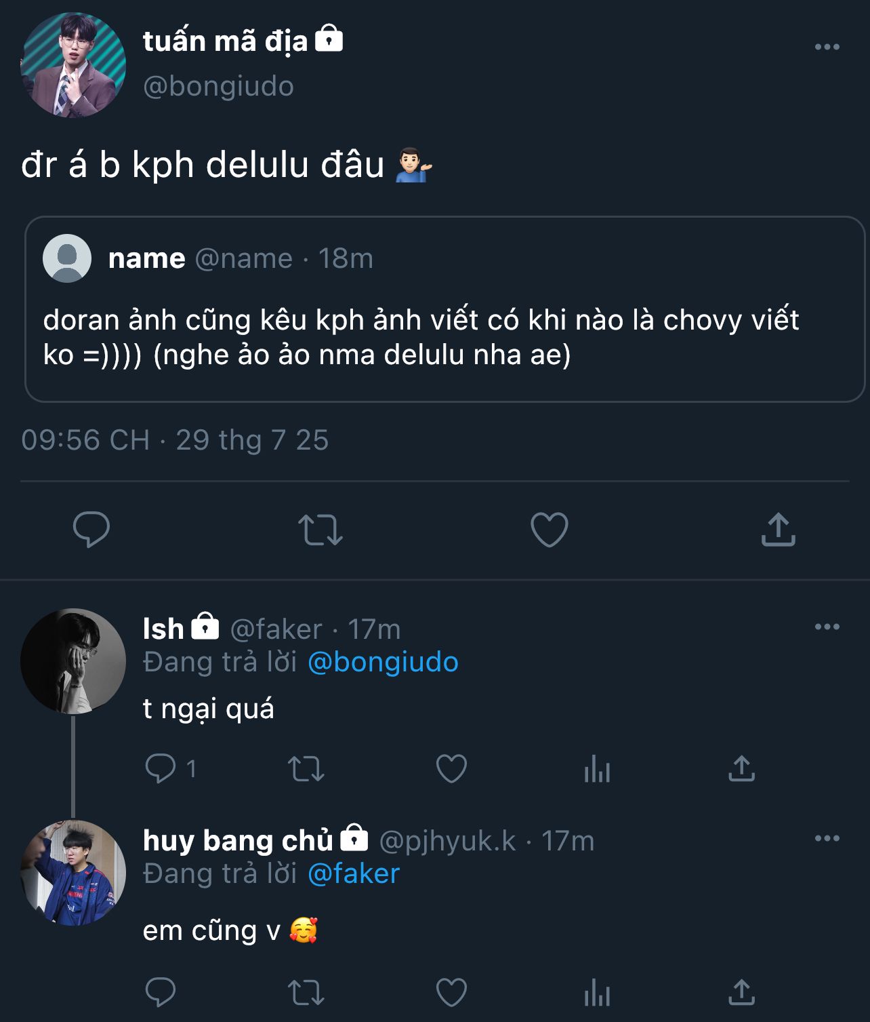Viewport: 870px width, 1022px height.
Task: Share the main tweet by bongiudo
Action: [778, 530]
